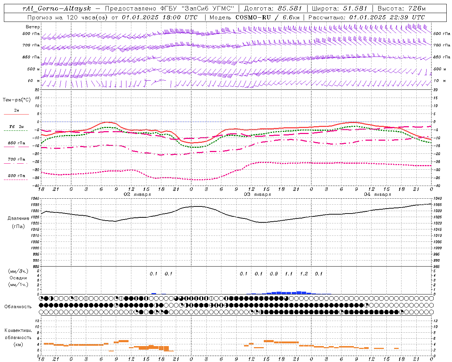The width and height of the screenshot is (452, 362).
Task: Click the Высота: 726м value
Action: [x=402, y=8]
